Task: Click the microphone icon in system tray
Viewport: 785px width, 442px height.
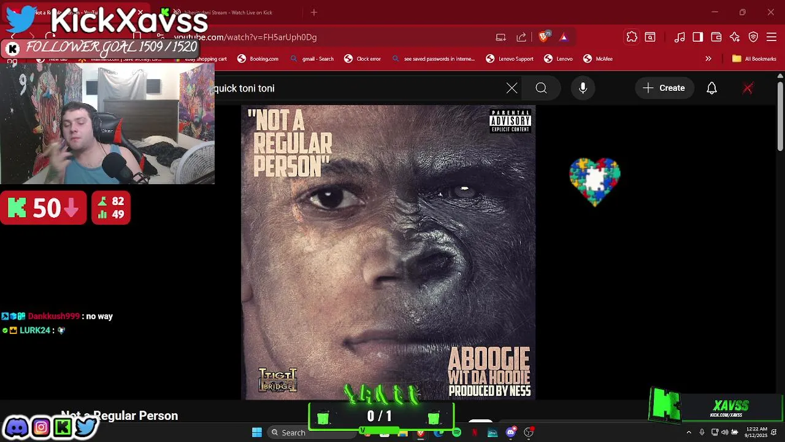Action: coord(702,432)
